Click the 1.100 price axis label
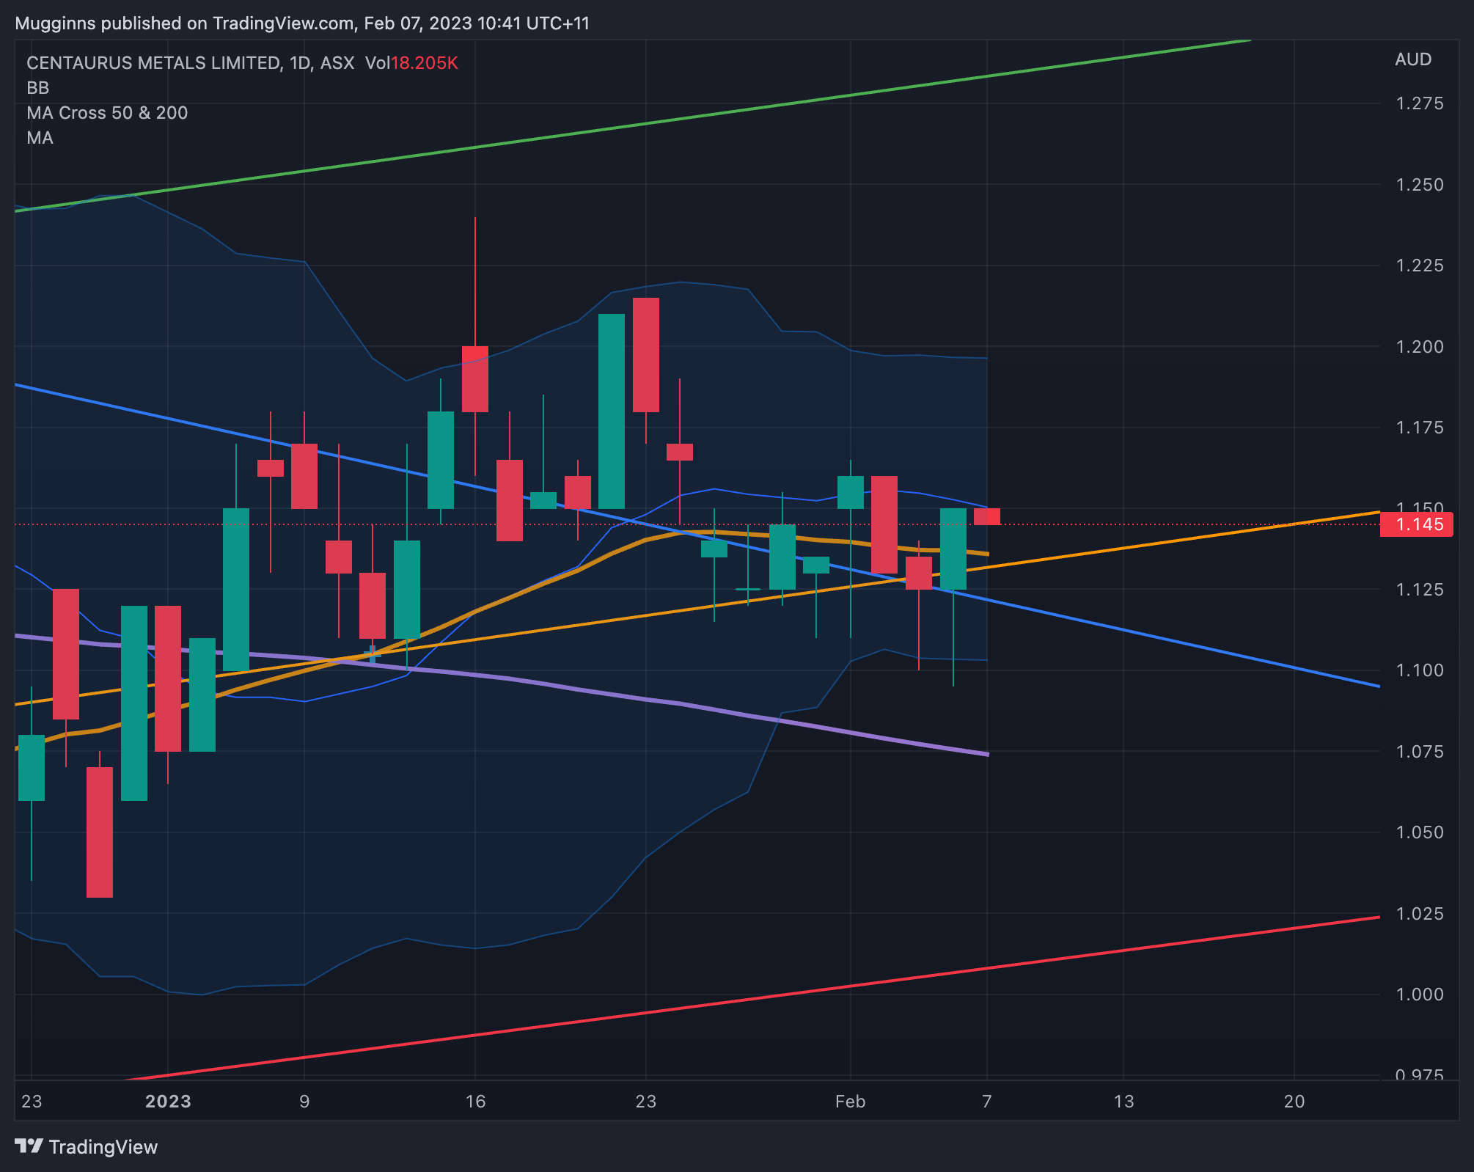The image size is (1474, 1172). [x=1420, y=670]
